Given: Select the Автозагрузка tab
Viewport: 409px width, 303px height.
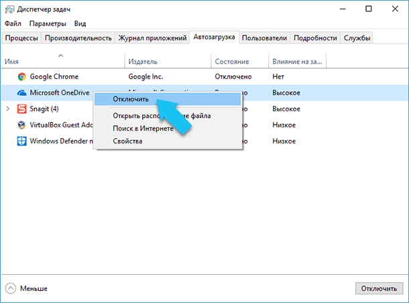Looking at the screenshot, I should point(214,37).
